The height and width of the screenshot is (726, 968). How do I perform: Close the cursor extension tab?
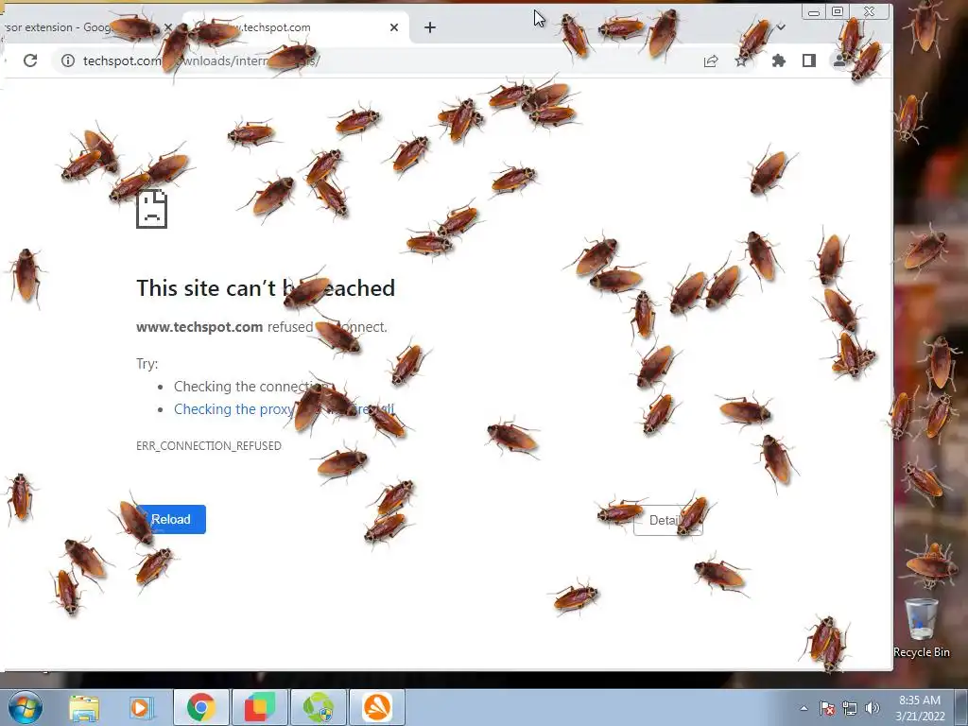(x=167, y=27)
